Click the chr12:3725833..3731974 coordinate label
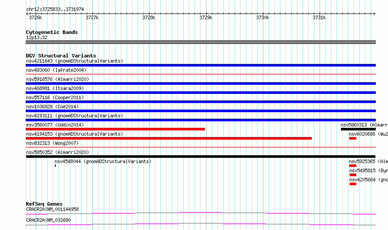 coord(55,9)
